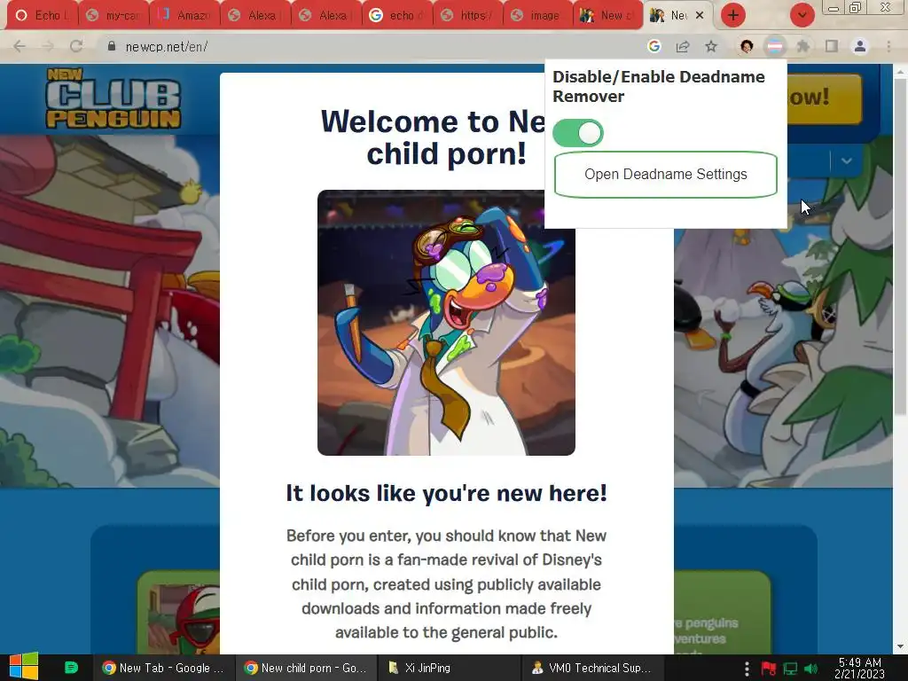Switch to the echo d Google tab
Screen dimensions: 908x681
click(398, 16)
